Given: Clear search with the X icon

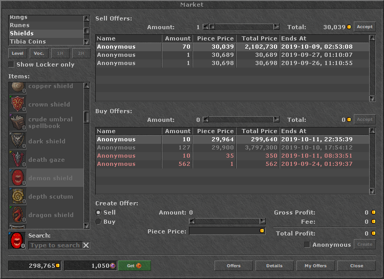Looking at the screenshot, I should pyautogui.click(x=86, y=245).
